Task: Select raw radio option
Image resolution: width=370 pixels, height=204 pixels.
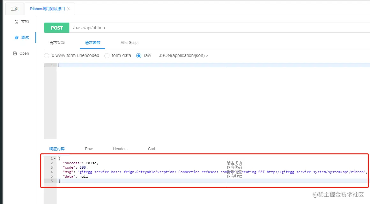Action: click(x=139, y=56)
